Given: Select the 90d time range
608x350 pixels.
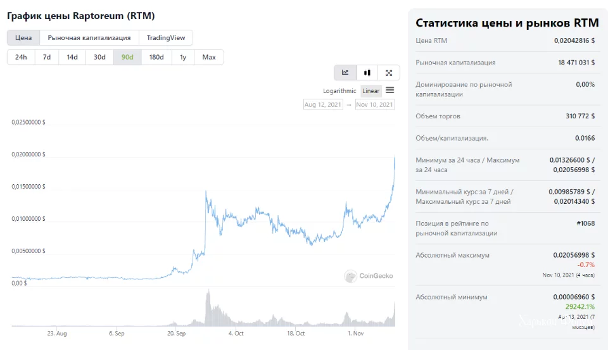Looking at the screenshot, I should [127, 58].
